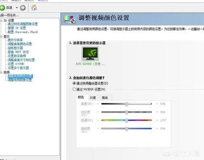Click the hue rainbow slider thumb
204x160 pixels.
(127, 120)
